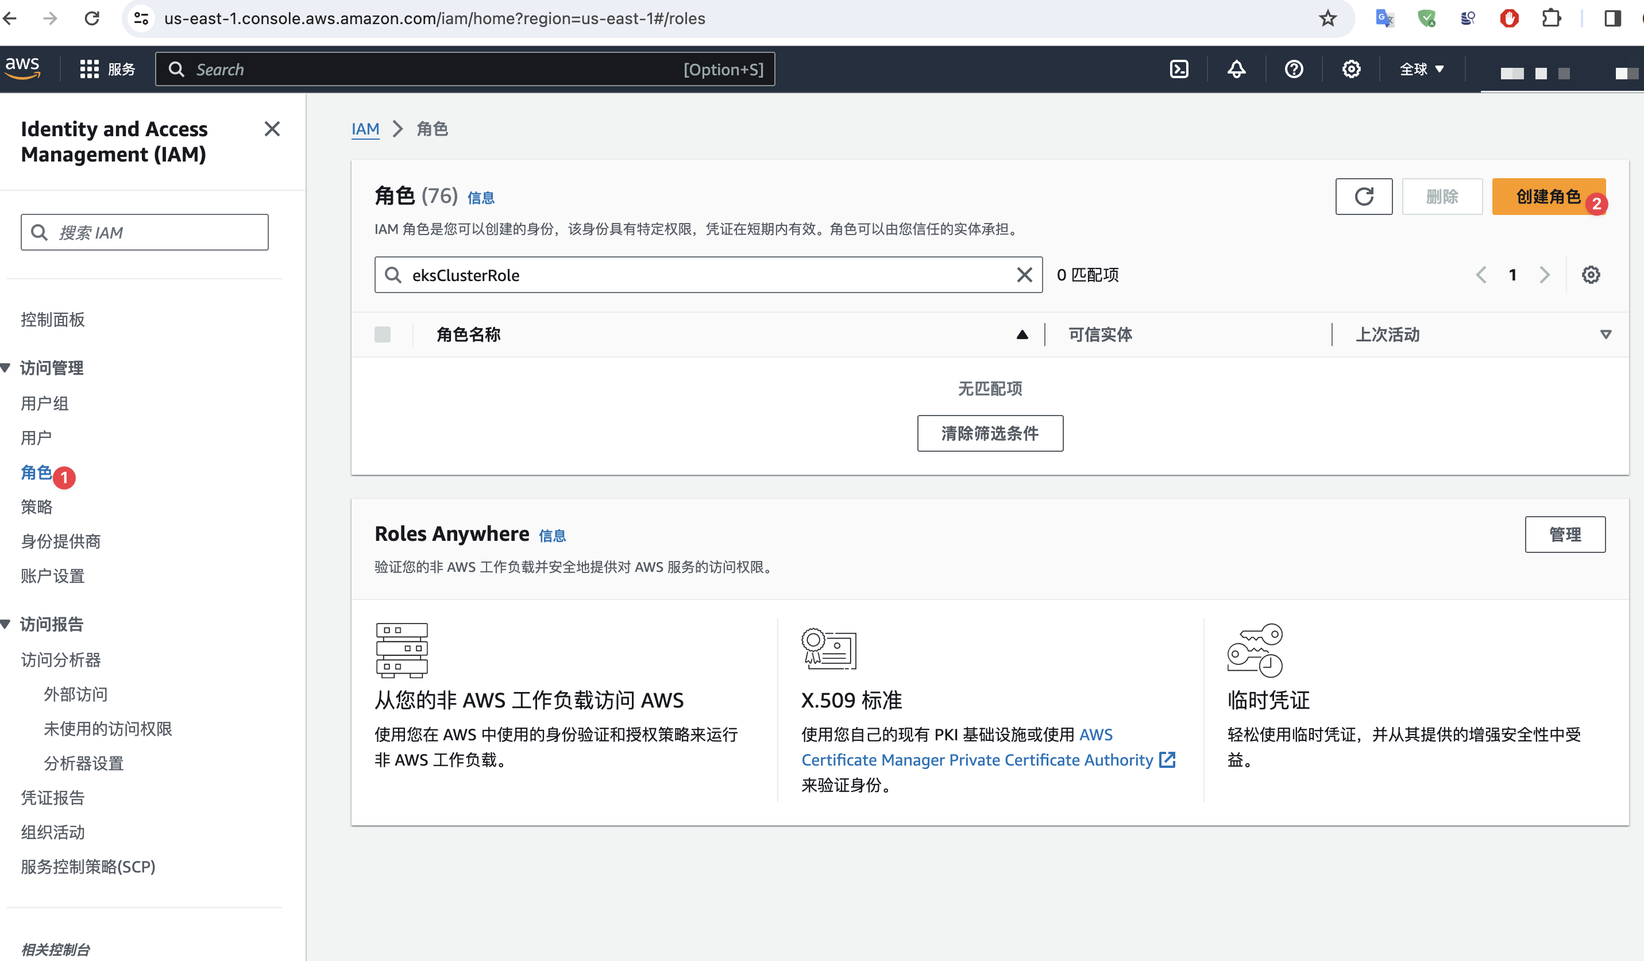This screenshot has width=1644, height=961.
Task: Go to previous page of roles
Action: [x=1481, y=275]
